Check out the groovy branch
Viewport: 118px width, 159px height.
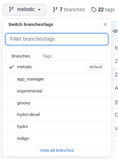(57, 103)
